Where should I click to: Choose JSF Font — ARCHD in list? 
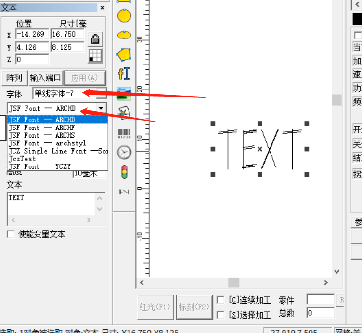point(58,119)
